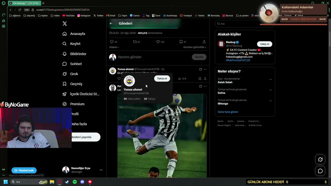
Task: Open the YouTube bookmark
Action: pyautogui.click(x=68, y=16)
